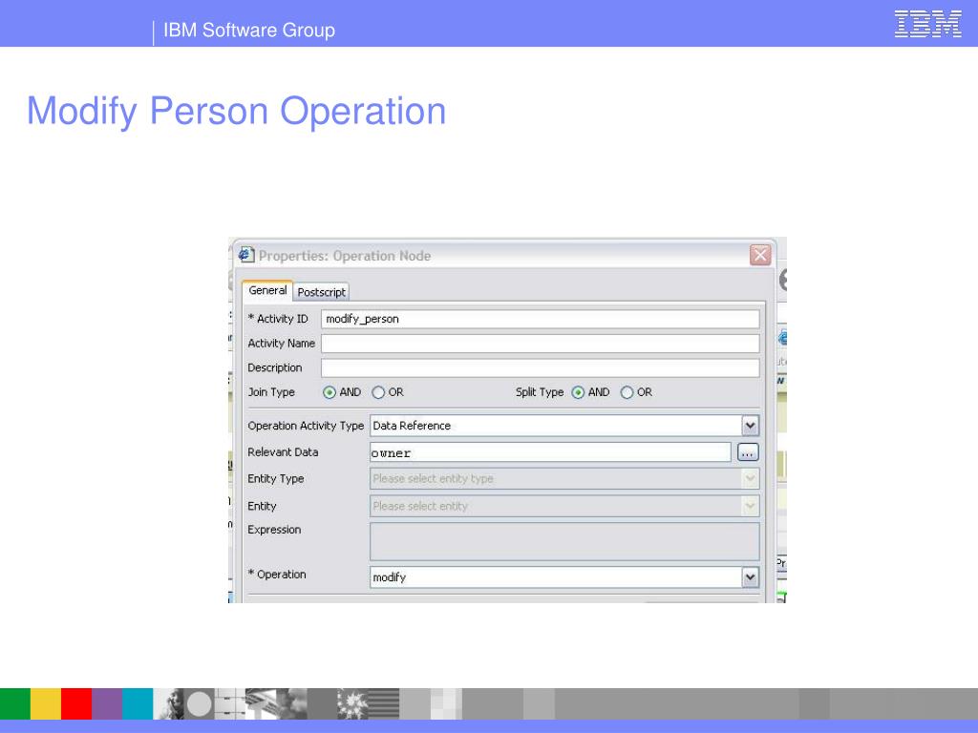
Task: Select AND for Split Type
Action: 578,392
